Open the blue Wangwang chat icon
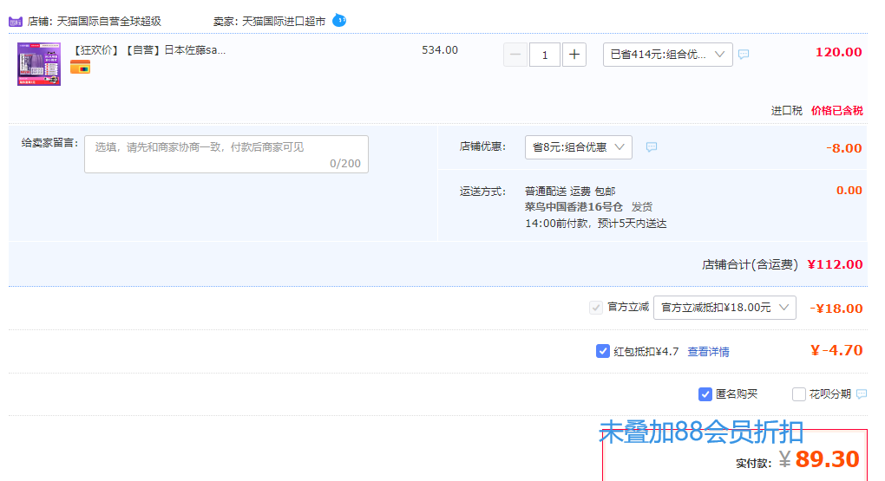Viewport: 885px width, 481px height. [x=339, y=20]
